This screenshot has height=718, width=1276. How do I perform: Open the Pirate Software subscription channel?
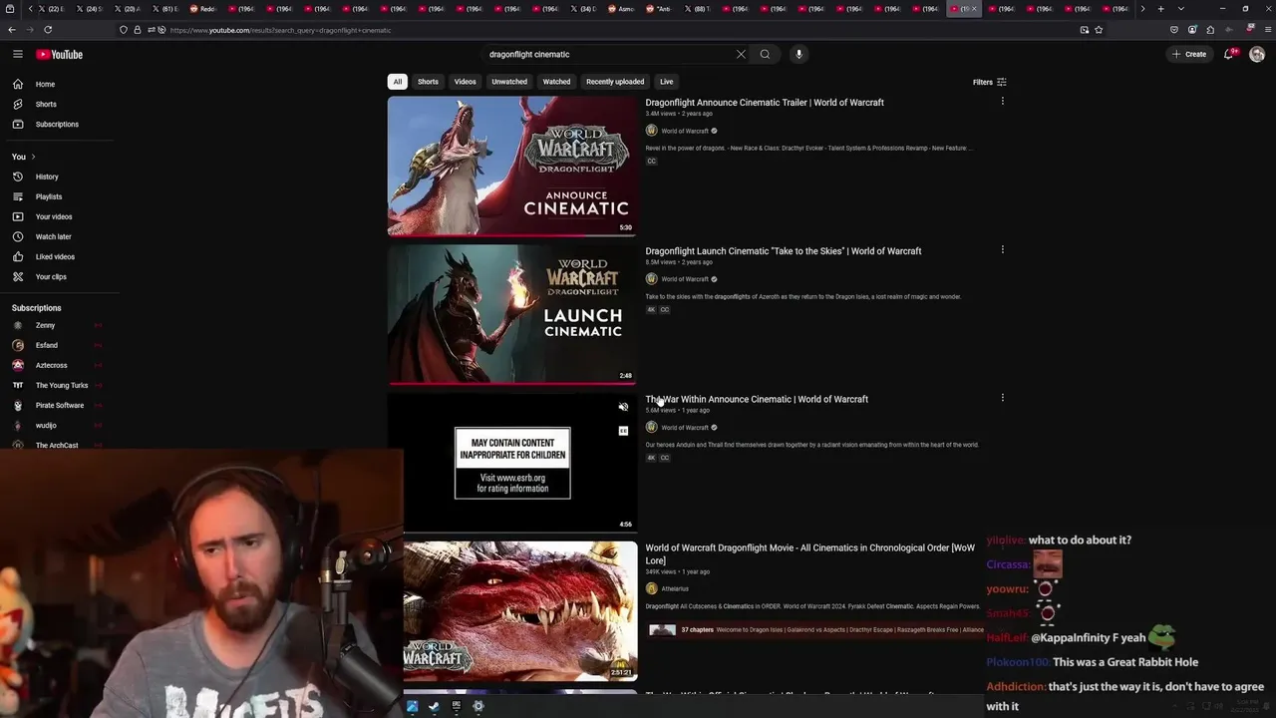point(60,405)
